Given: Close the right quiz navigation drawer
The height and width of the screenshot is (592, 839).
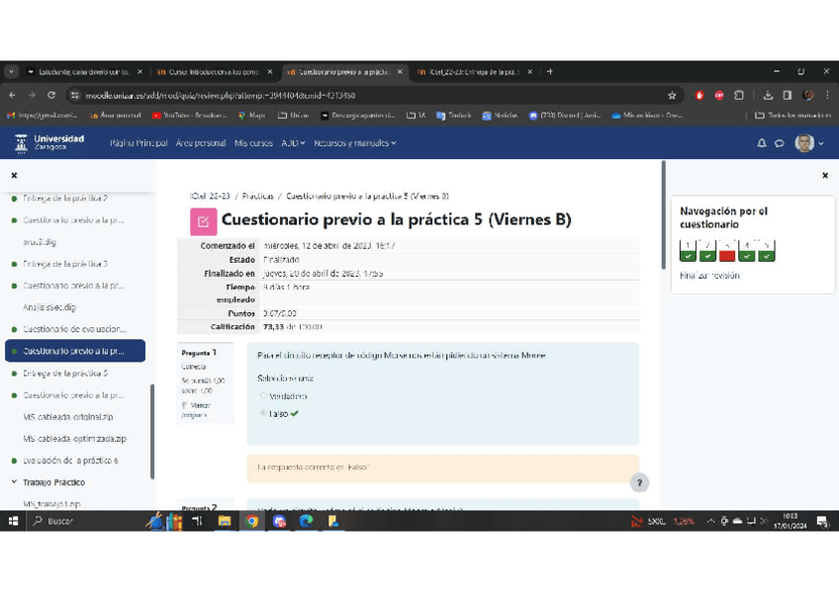Looking at the screenshot, I should point(825,175).
